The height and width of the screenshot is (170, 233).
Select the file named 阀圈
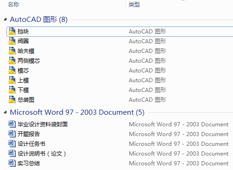(23, 41)
